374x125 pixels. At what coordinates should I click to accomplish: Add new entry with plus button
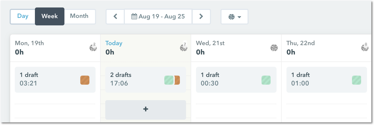[146, 110]
